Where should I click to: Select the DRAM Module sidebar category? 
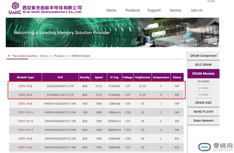203,74
